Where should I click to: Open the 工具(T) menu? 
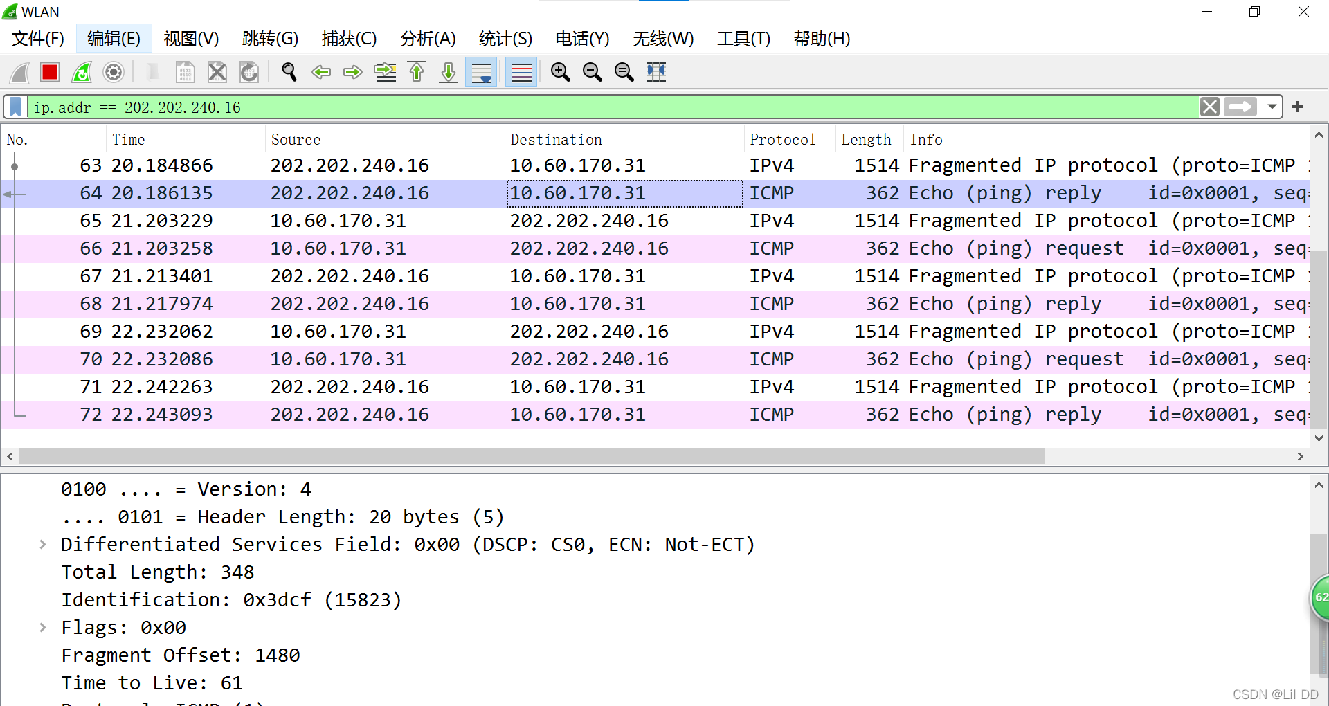pos(743,39)
